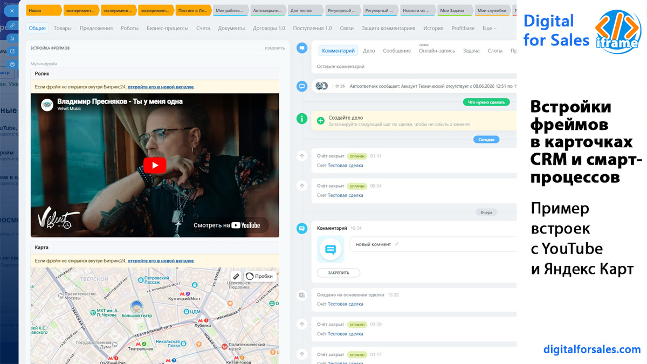This screenshot has width=647, height=364.
Task: Expand the Еще tab dropdown
Action: 489,28
